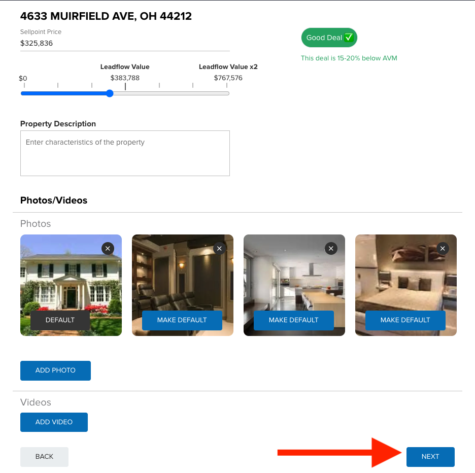This screenshot has height=473, width=475.
Task: Proceed with the NEXT button
Action: point(430,457)
